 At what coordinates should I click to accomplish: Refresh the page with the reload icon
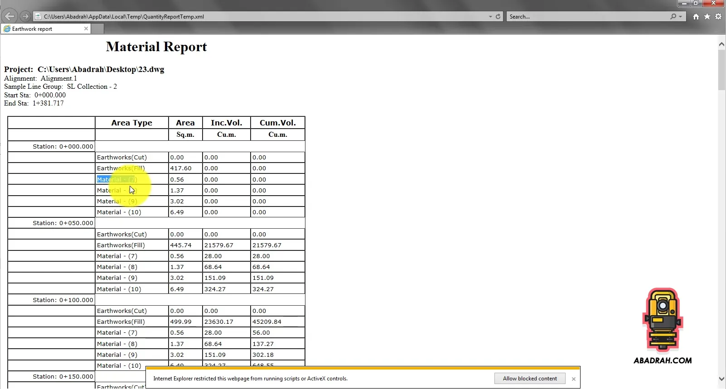pos(498,16)
